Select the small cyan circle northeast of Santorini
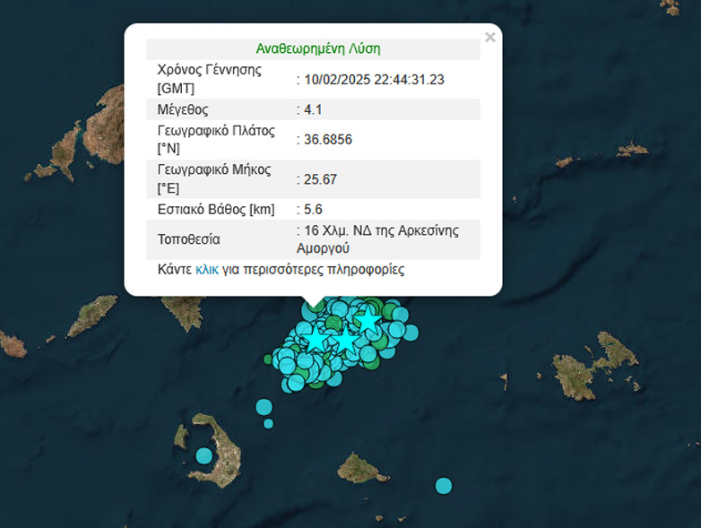This screenshot has height=528, width=701. [268, 423]
